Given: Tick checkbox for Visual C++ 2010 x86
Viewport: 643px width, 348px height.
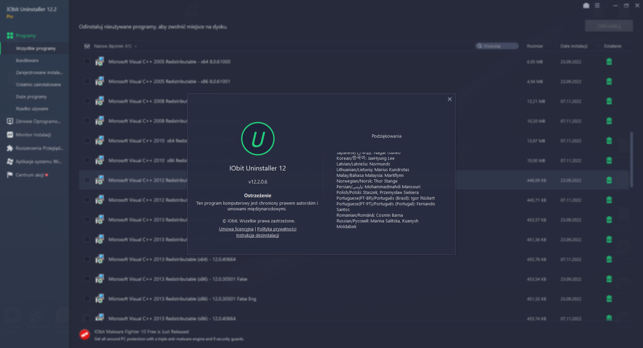Looking at the screenshot, I should point(87,160).
